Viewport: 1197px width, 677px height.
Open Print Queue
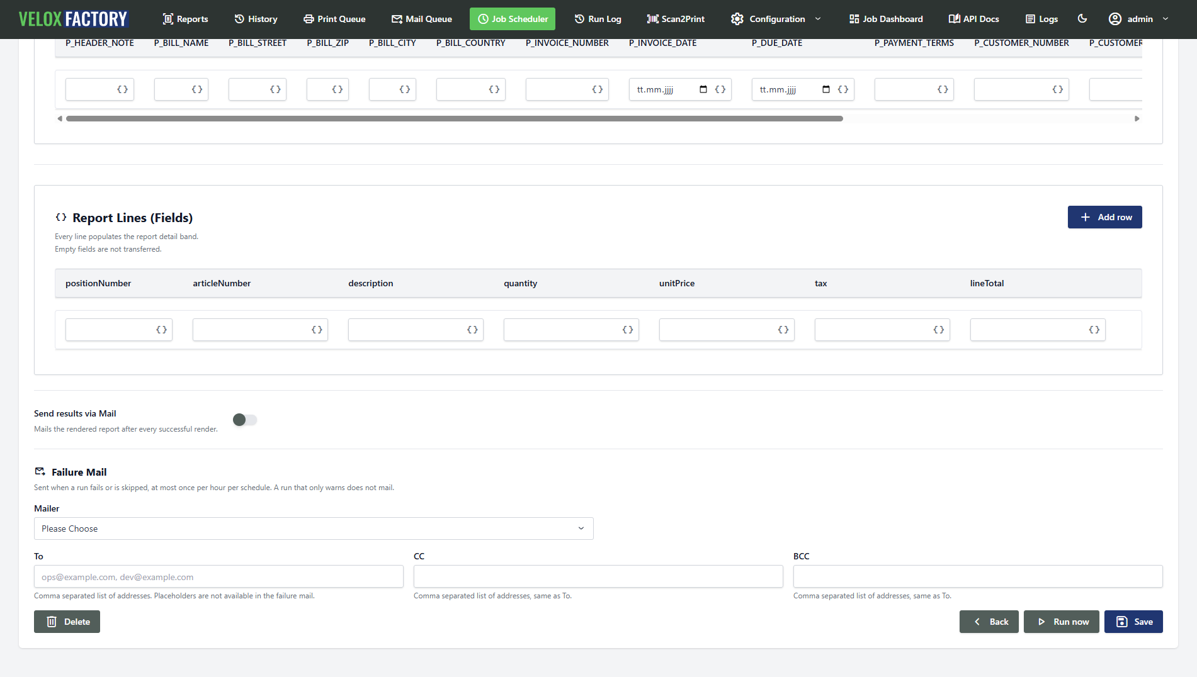point(334,19)
